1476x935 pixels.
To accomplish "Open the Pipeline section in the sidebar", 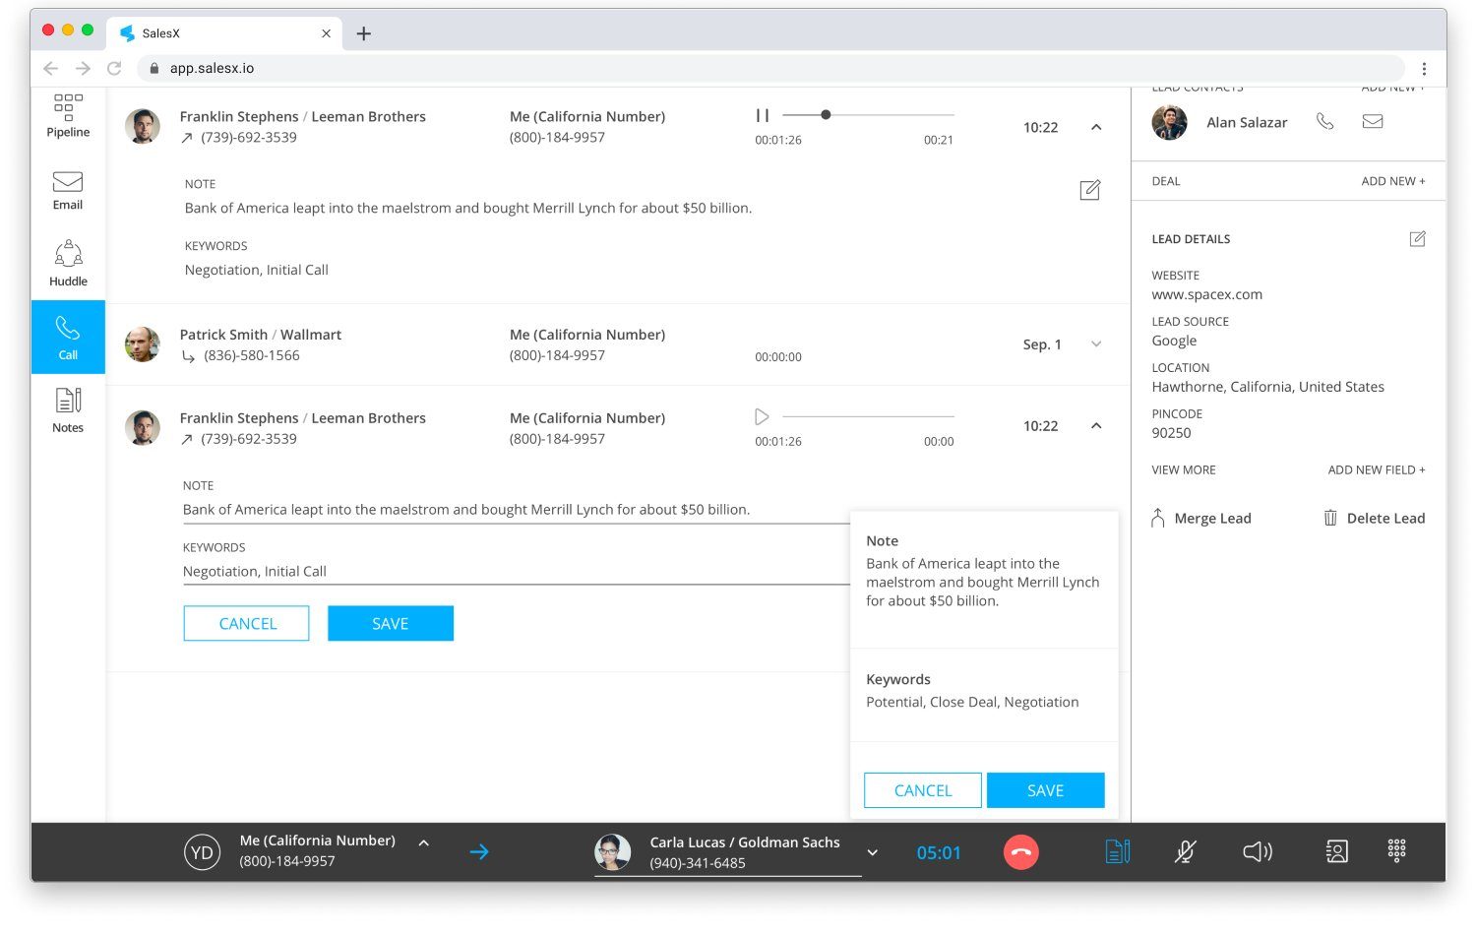I will (68, 115).
